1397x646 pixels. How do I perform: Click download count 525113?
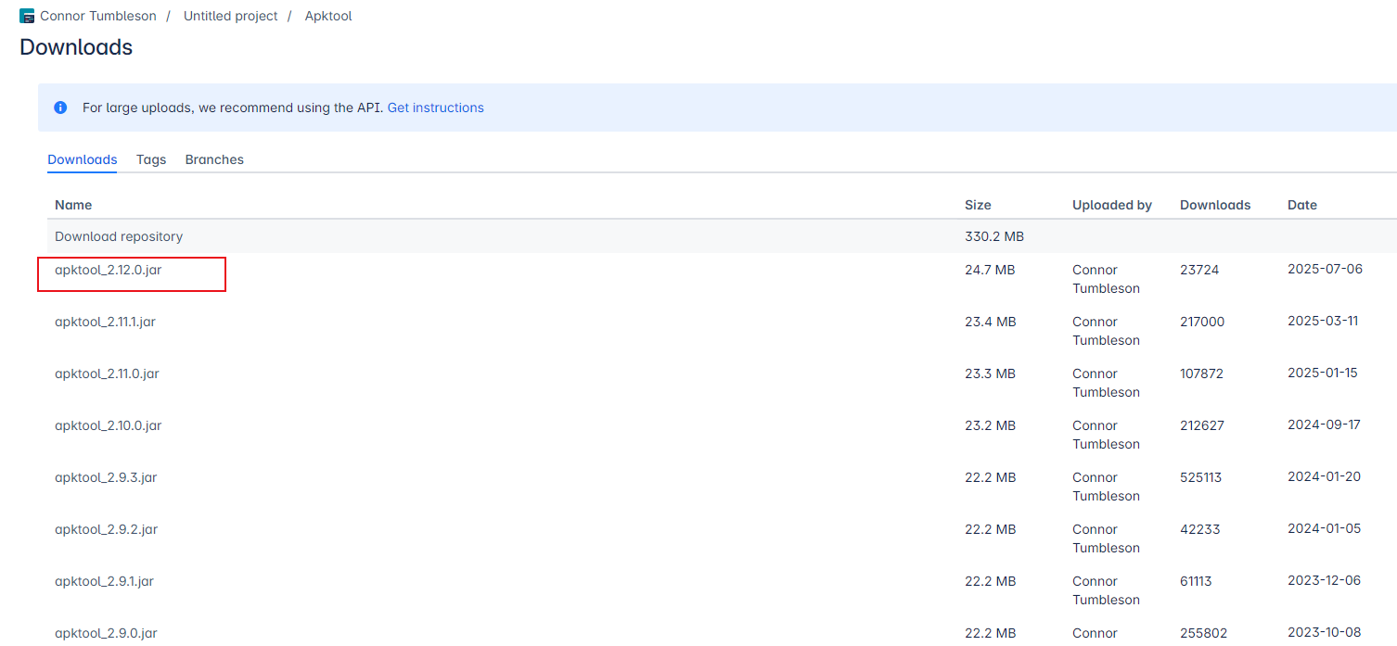pyautogui.click(x=1201, y=477)
